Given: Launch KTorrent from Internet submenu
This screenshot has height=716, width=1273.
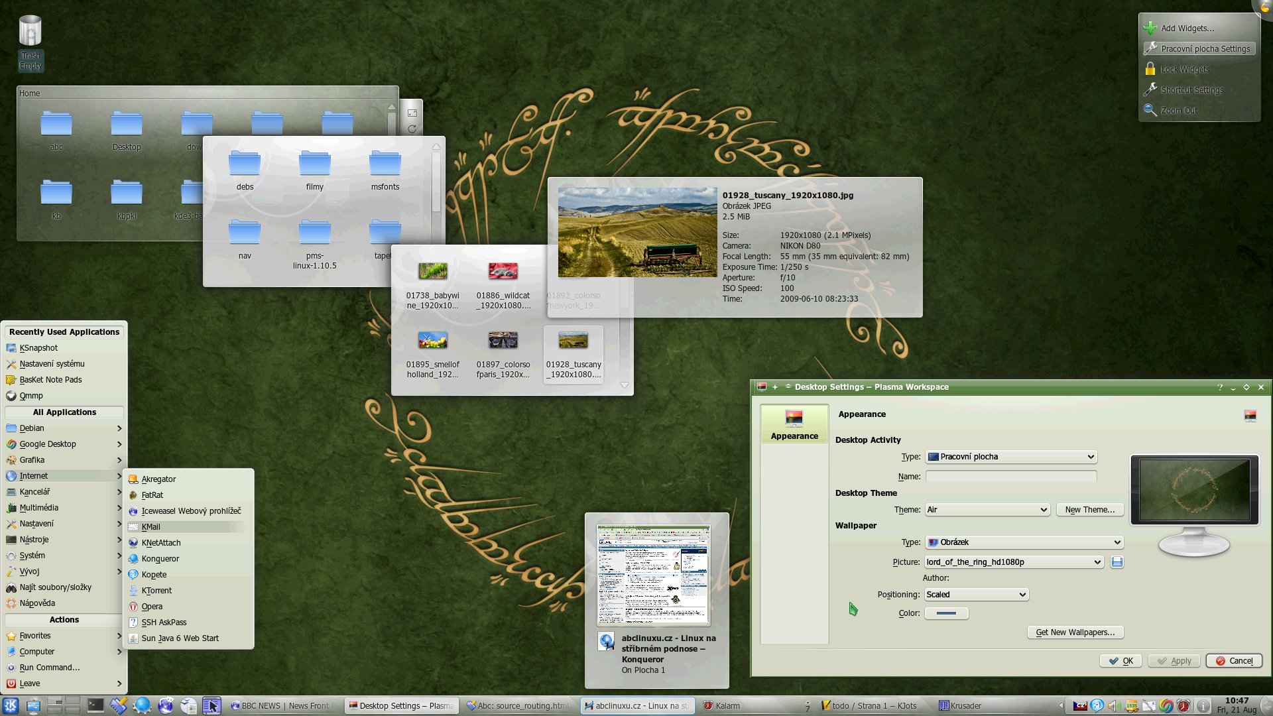Looking at the screenshot, I should (188, 591).
